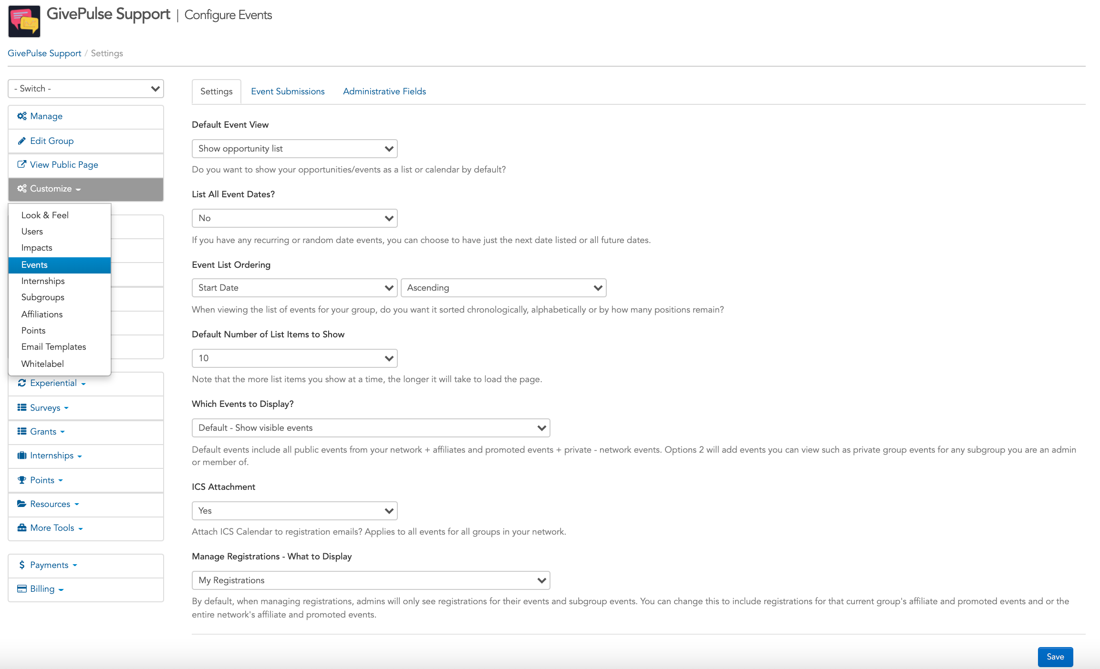The height and width of the screenshot is (669, 1100).
Task: Open the View Public Page link
Action: point(86,165)
